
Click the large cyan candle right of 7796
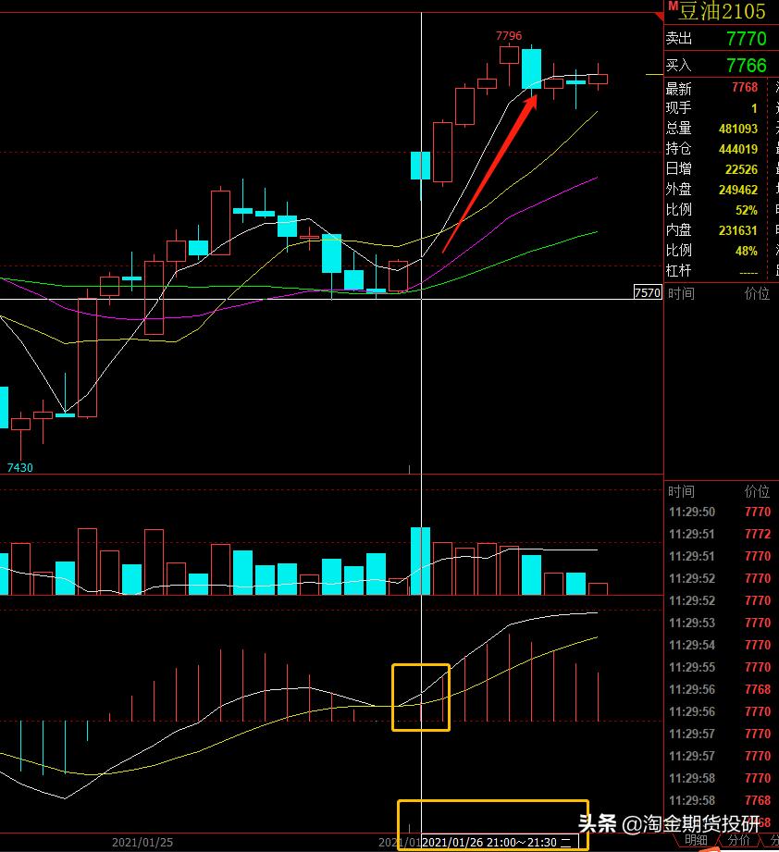click(531, 69)
